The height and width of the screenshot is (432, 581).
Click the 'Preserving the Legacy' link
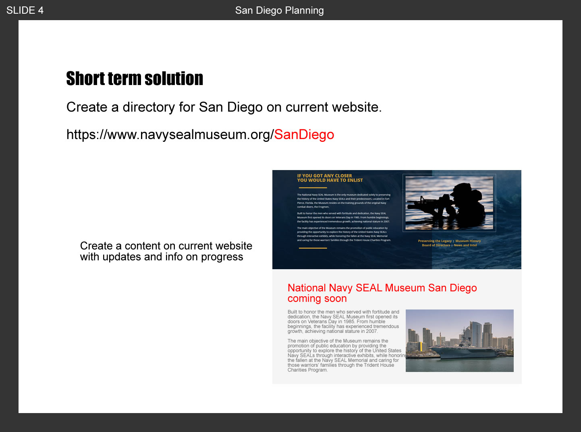pos(435,241)
